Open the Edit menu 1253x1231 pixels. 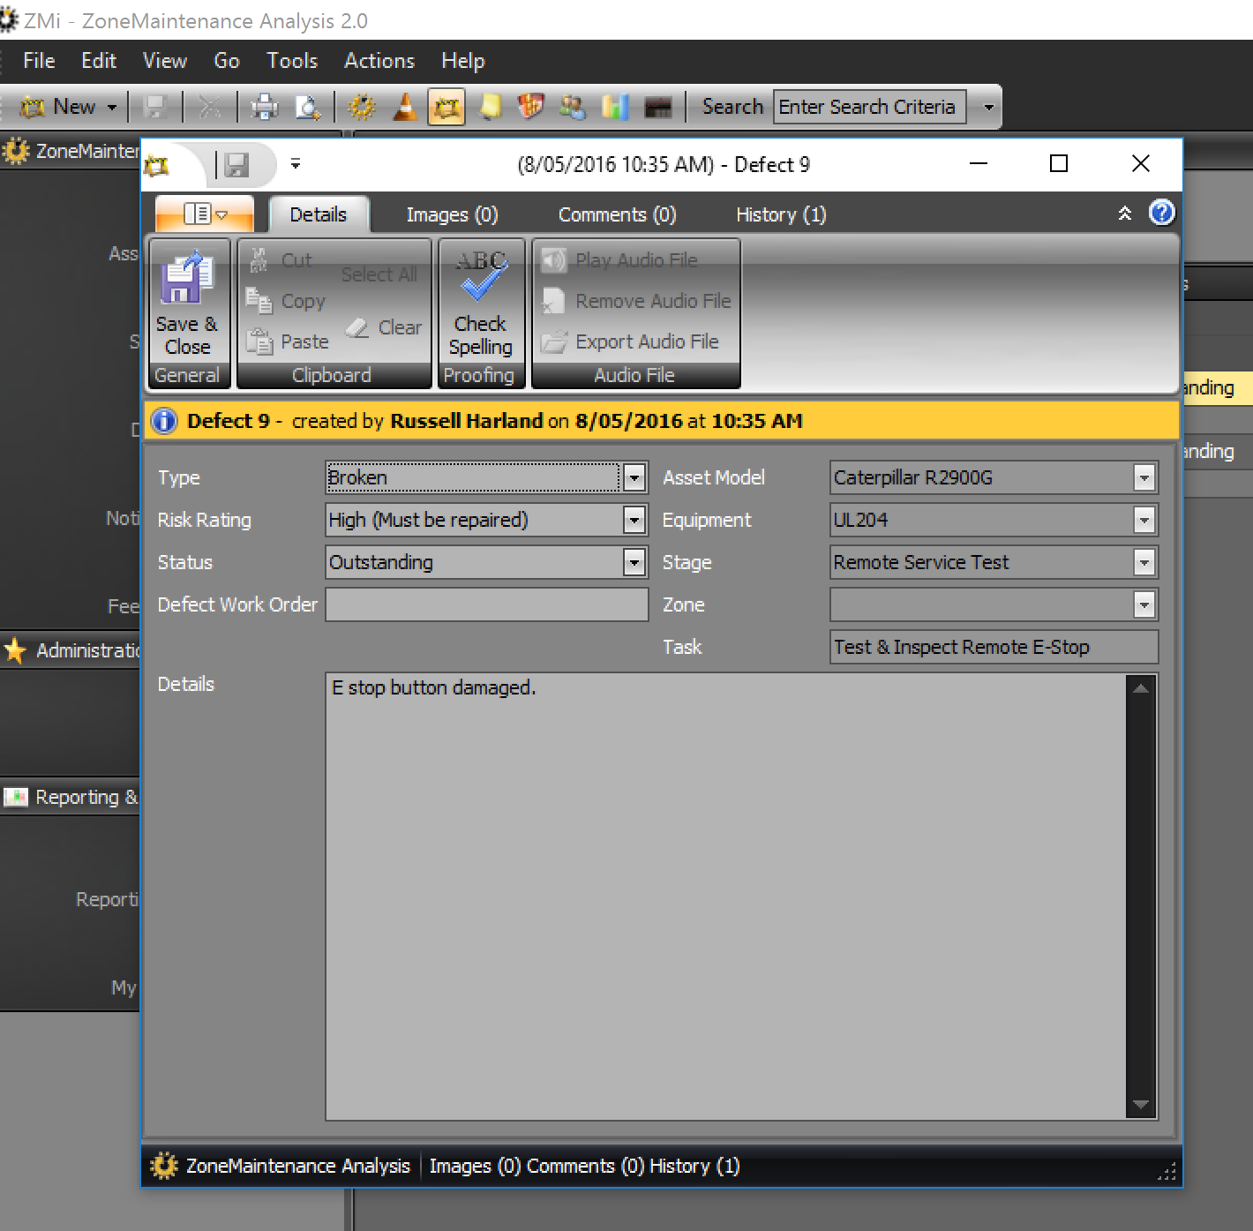tap(99, 61)
